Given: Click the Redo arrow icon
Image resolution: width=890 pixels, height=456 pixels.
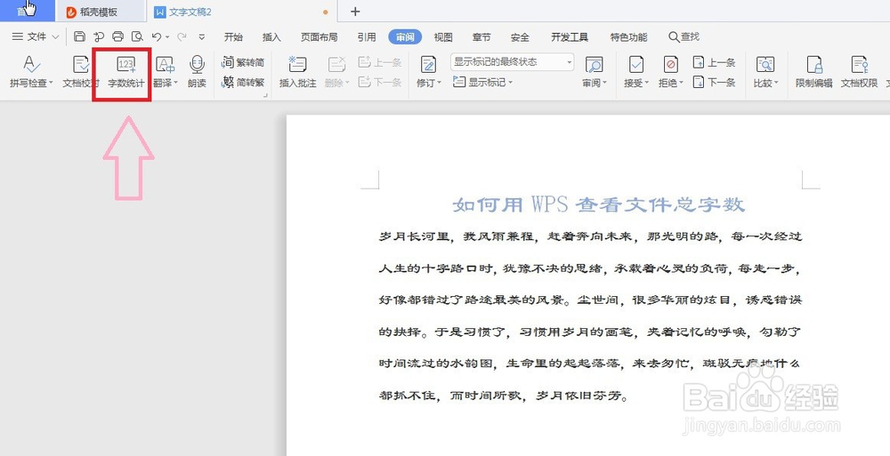Looking at the screenshot, I should [182, 36].
